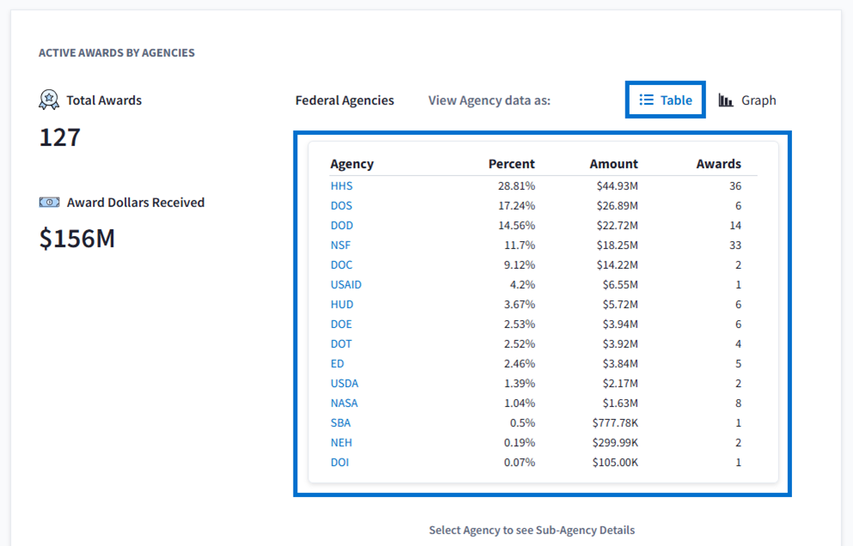Click the Percent column header

point(511,164)
